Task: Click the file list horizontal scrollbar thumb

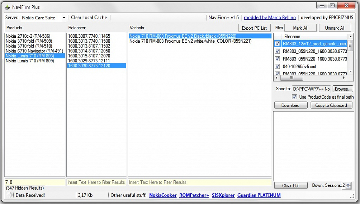Action: click(291, 78)
